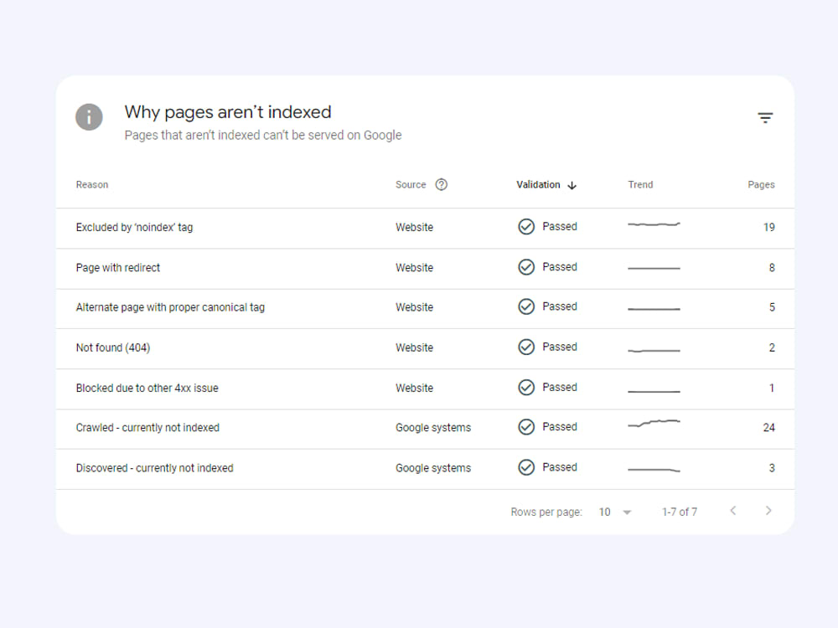The image size is (838, 628).
Task: Click the trend sparkline for Discovered row
Action: pos(654,470)
